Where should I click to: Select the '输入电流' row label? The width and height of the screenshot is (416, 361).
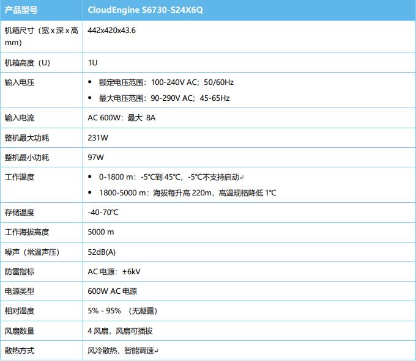pyautogui.click(x=20, y=118)
